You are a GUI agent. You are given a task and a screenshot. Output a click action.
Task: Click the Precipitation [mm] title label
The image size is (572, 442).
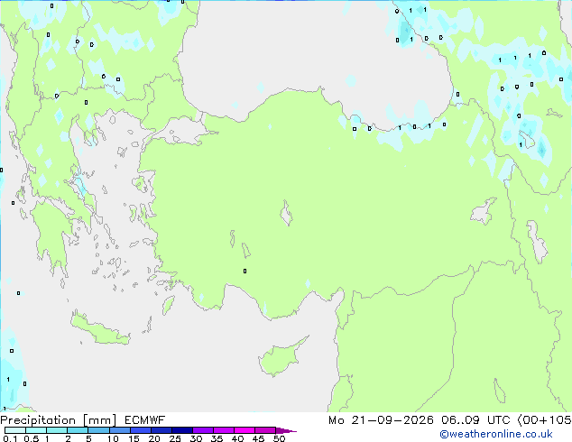click(x=59, y=420)
